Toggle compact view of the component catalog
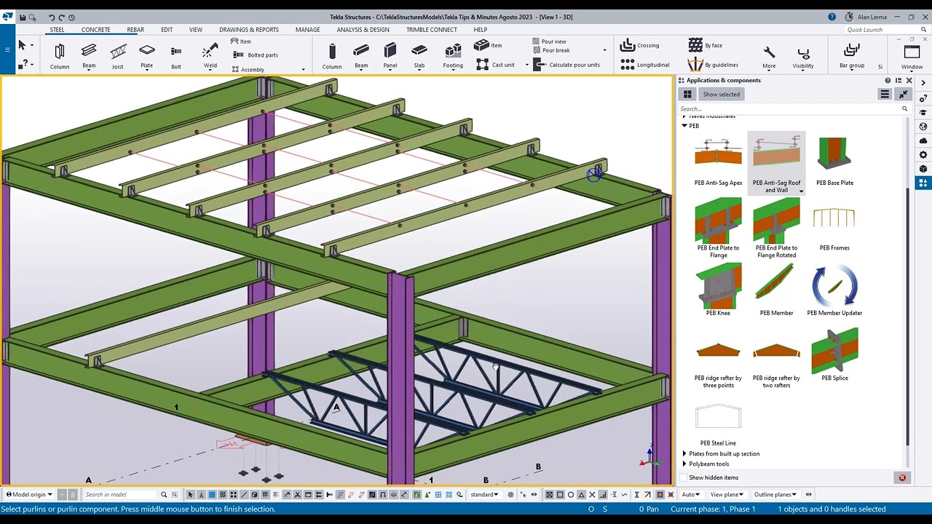The image size is (932, 524). [903, 94]
